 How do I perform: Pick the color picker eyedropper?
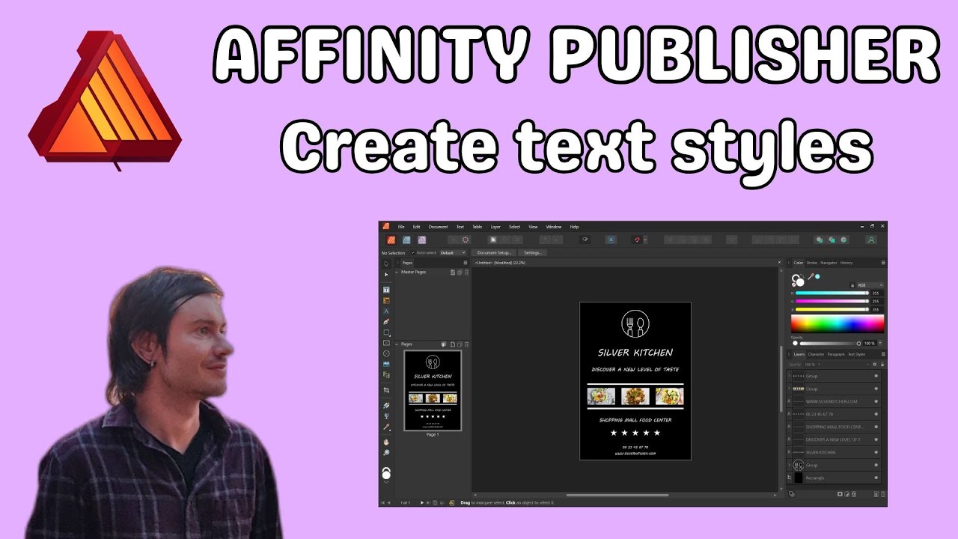[809, 277]
